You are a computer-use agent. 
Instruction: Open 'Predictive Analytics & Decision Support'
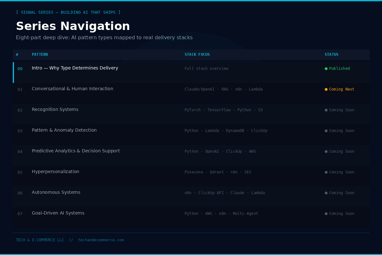76,151
